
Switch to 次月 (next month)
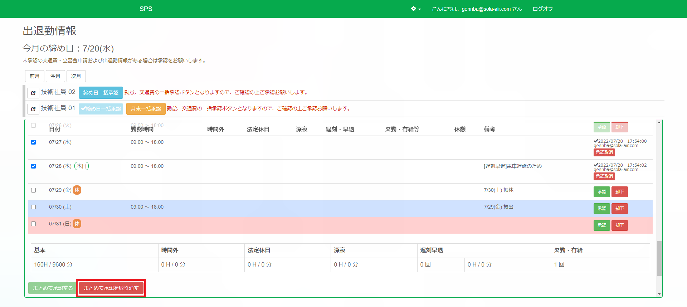[x=76, y=76]
